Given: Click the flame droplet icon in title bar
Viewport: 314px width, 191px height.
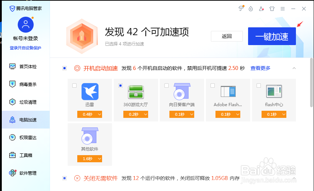Looking at the screenshot, I should tap(251, 9).
